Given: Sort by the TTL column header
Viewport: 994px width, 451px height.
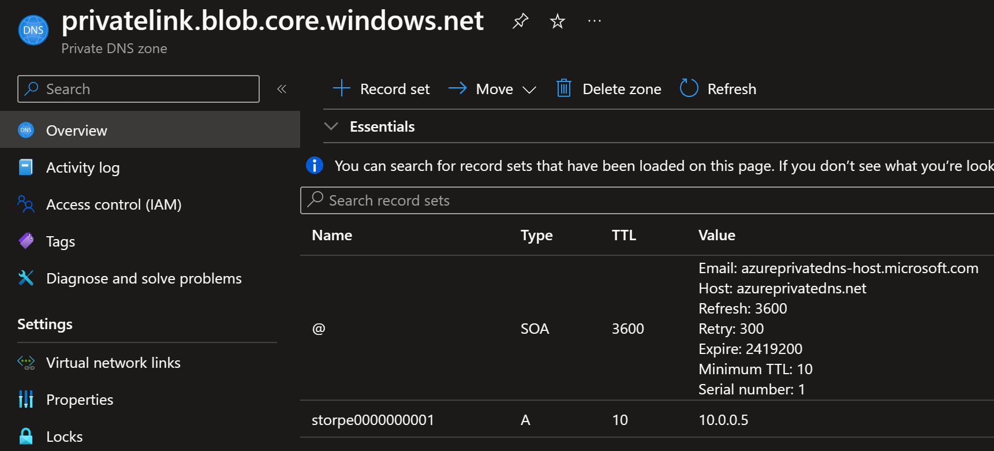Looking at the screenshot, I should click(624, 235).
